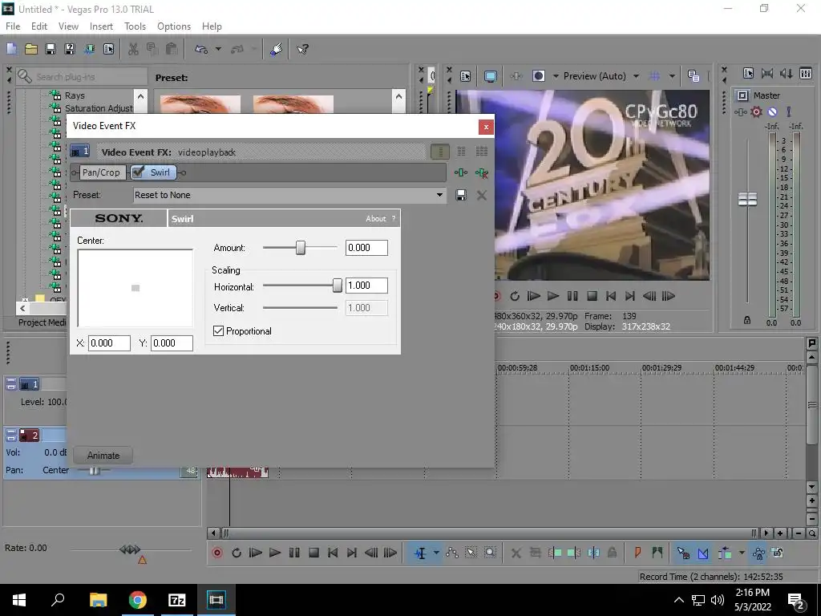This screenshot has height=616, width=821.
Task: Toggle the split screen view icon in preview
Action: pyautogui.click(x=539, y=76)
